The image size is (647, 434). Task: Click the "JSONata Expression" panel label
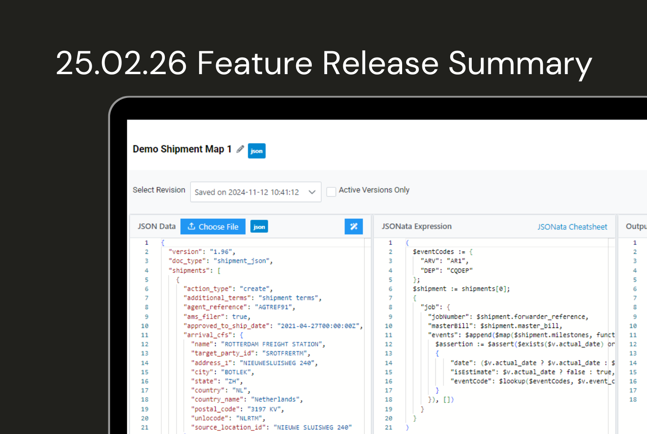click(x=417, y=226)
